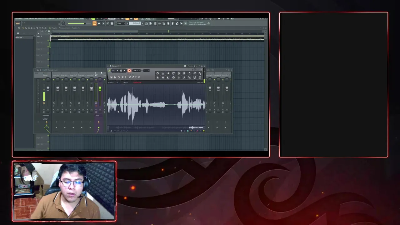The image size is (400, 225).
Task: Mute the Inserción 2 mixer track
Action: pos(62,80)
